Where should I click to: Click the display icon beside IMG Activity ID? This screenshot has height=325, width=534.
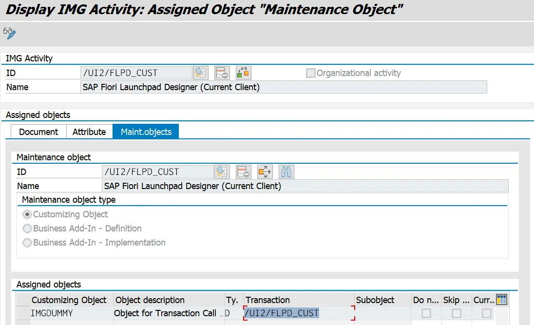tap(201, 73)
